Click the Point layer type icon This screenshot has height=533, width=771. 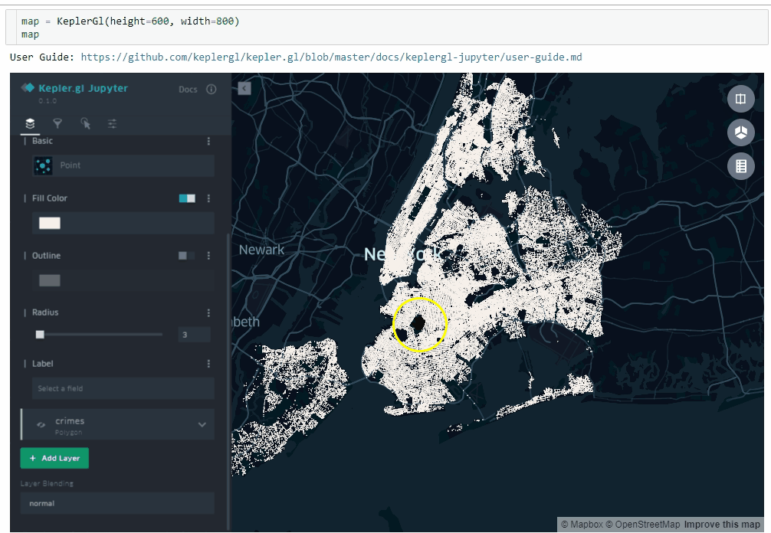click(43, 165)
